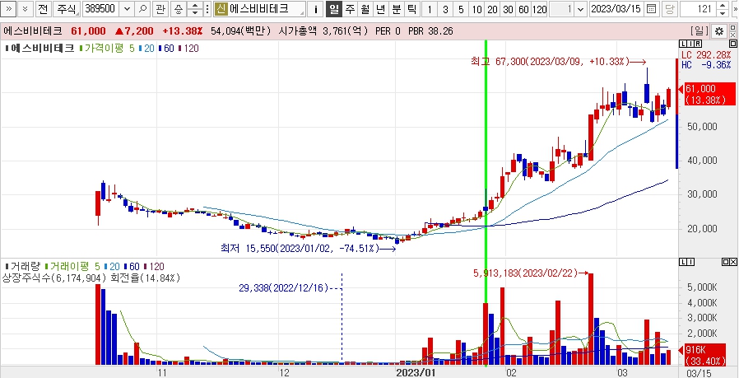Click the i information icon

[316, 8]
